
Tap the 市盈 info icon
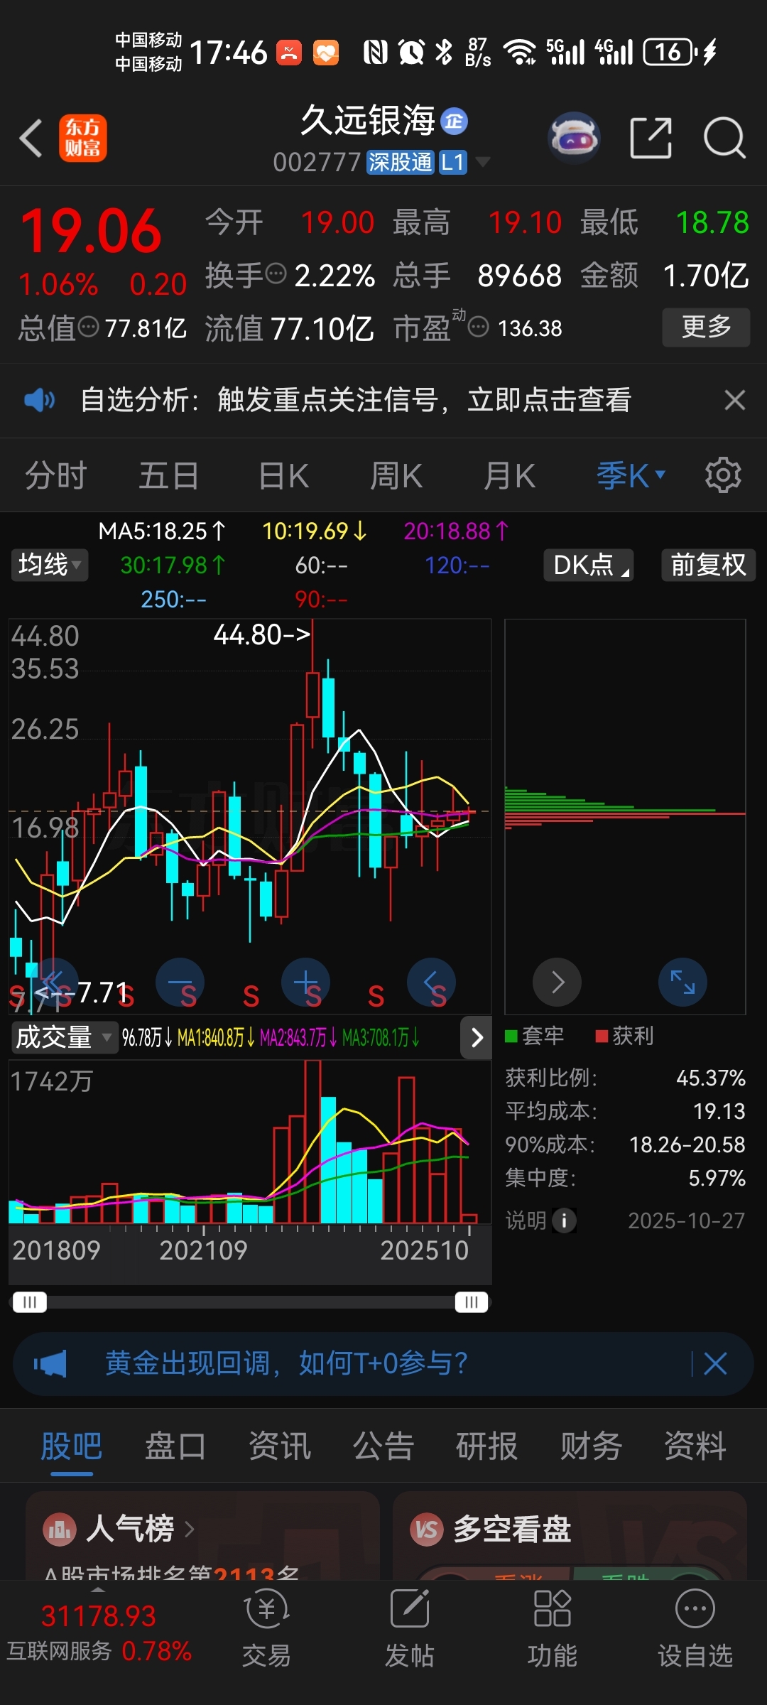coord(479,328)
